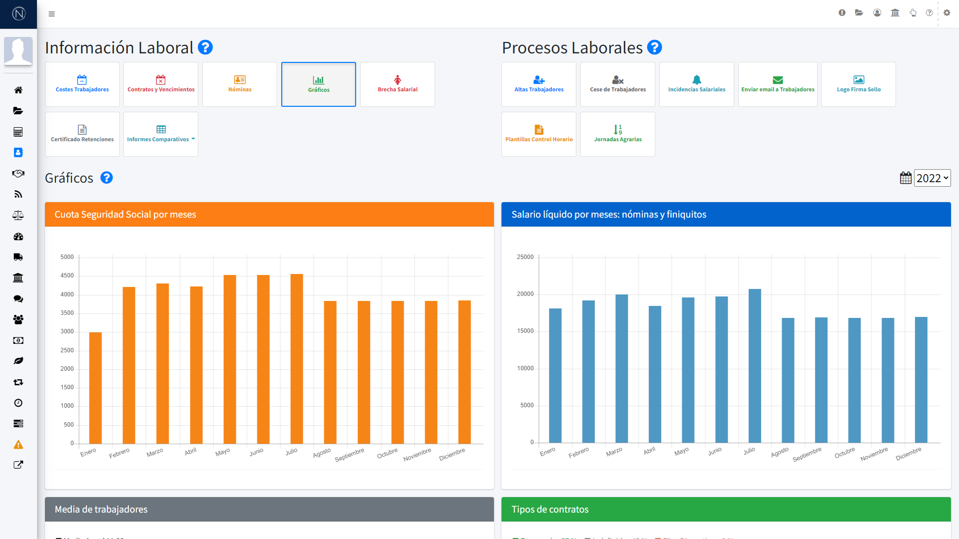The height and width of the screenshot is (539, 959).
Task: Expand the Informes Comparativos dropdown
Action: (x=161, y=134)
